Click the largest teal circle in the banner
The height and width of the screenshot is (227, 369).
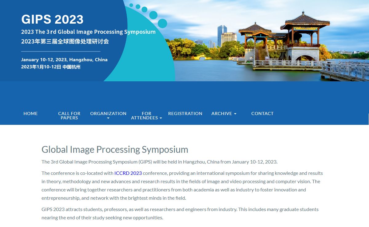[x=162, y=23]
